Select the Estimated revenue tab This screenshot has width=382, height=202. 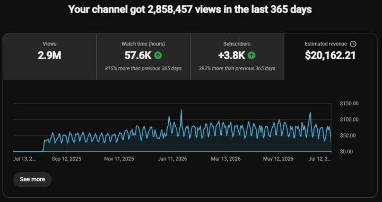pos(331,57)
